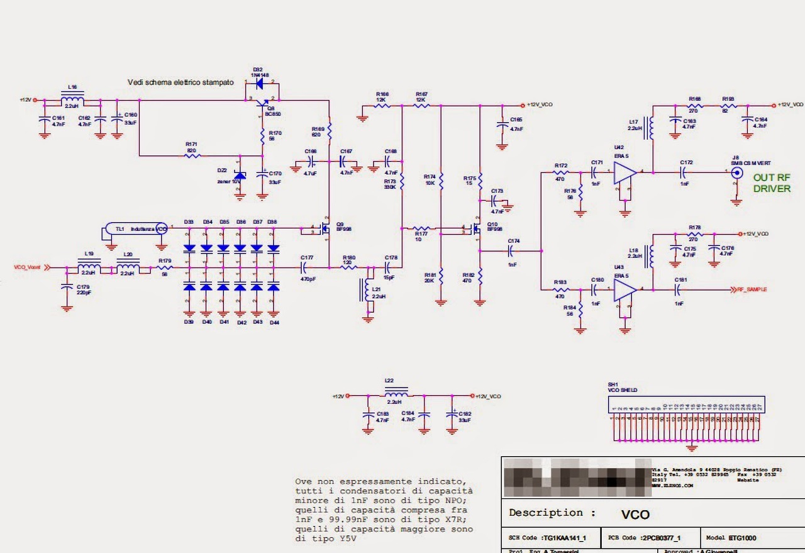Click the RF_SAMPLE output net label
This screenshot has height=553, width=805.
[x=752, y=289]
